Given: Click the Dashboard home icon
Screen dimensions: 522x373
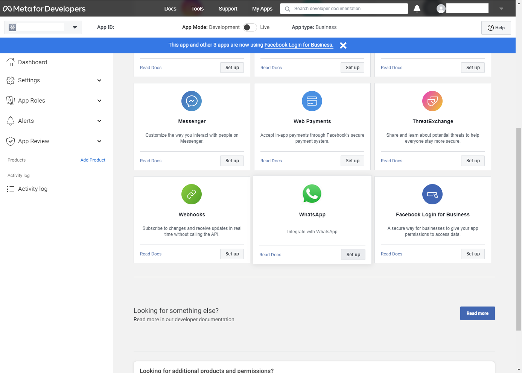Looking at the screenshot, I should click(x=11, y=62).
